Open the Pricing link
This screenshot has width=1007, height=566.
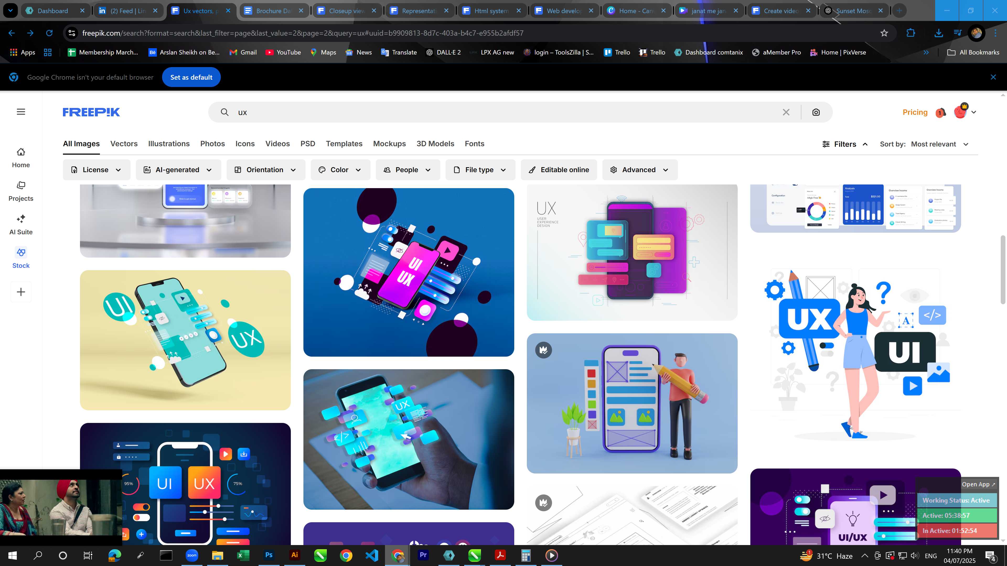[915, 112]
